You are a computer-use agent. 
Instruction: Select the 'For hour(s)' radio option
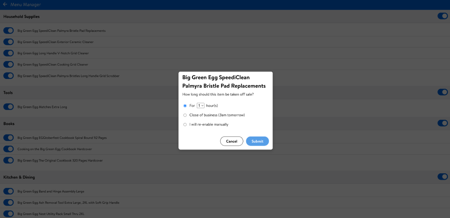click(x=185, y=106)
